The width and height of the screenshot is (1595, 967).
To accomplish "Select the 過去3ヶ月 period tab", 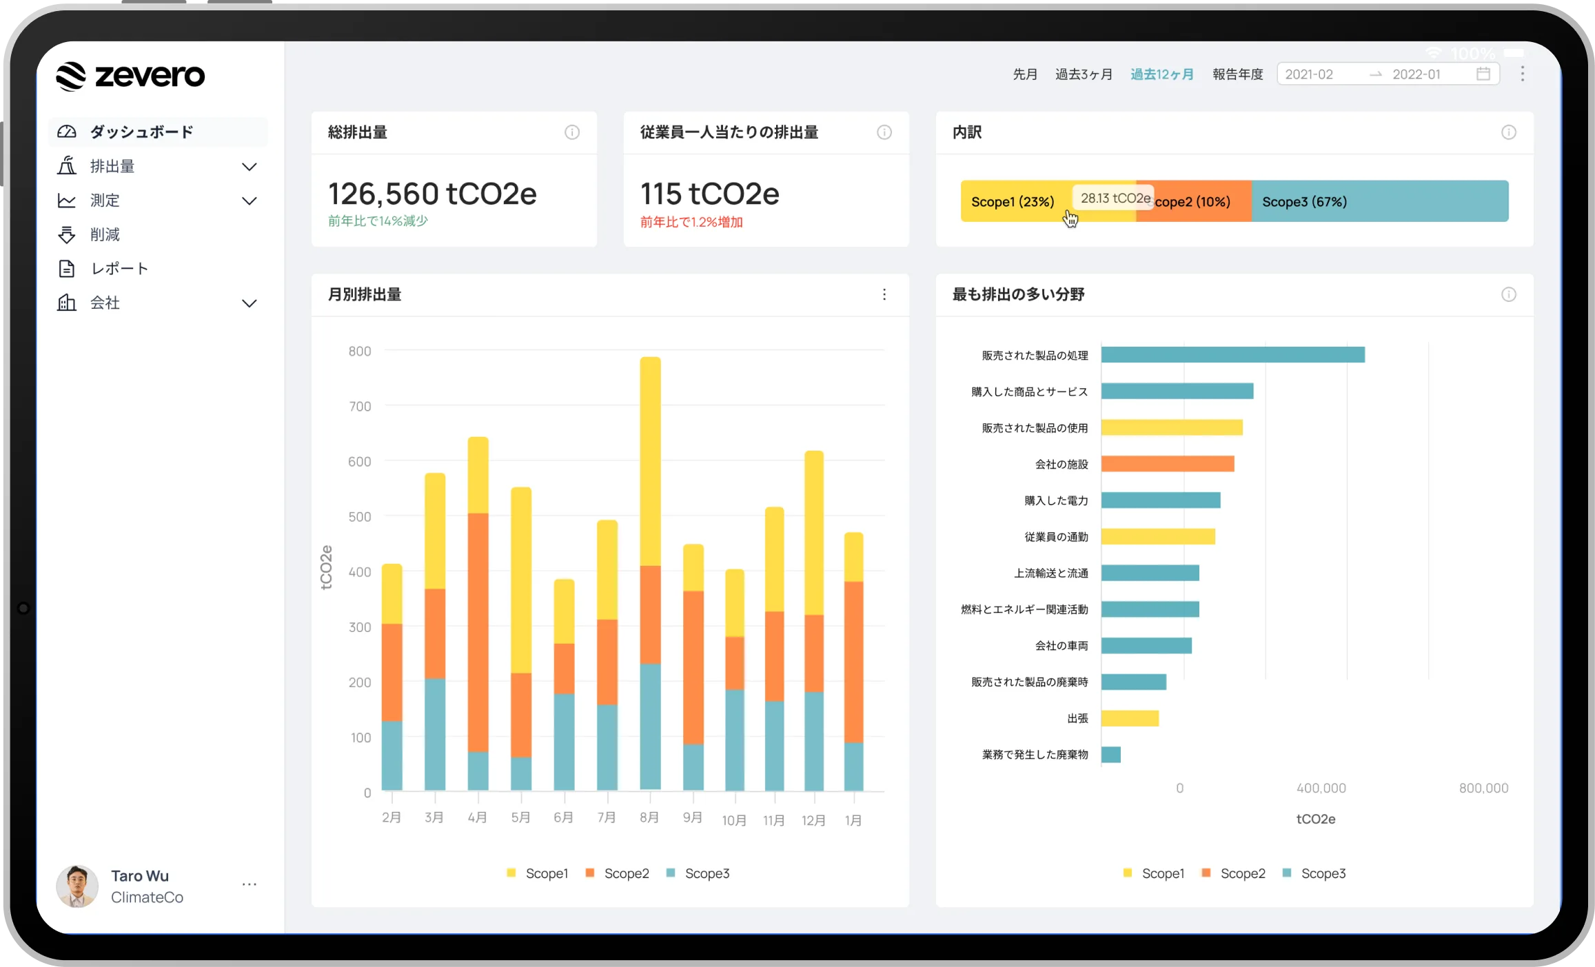I will (1084, 74).
